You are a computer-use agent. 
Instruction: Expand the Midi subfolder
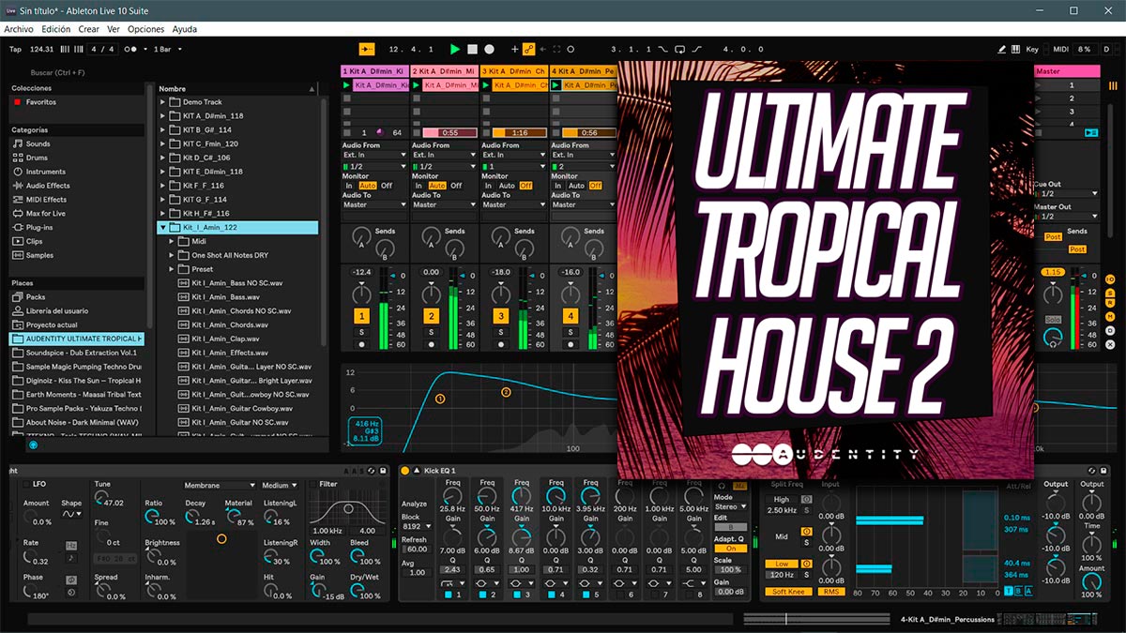click(173, 241)
